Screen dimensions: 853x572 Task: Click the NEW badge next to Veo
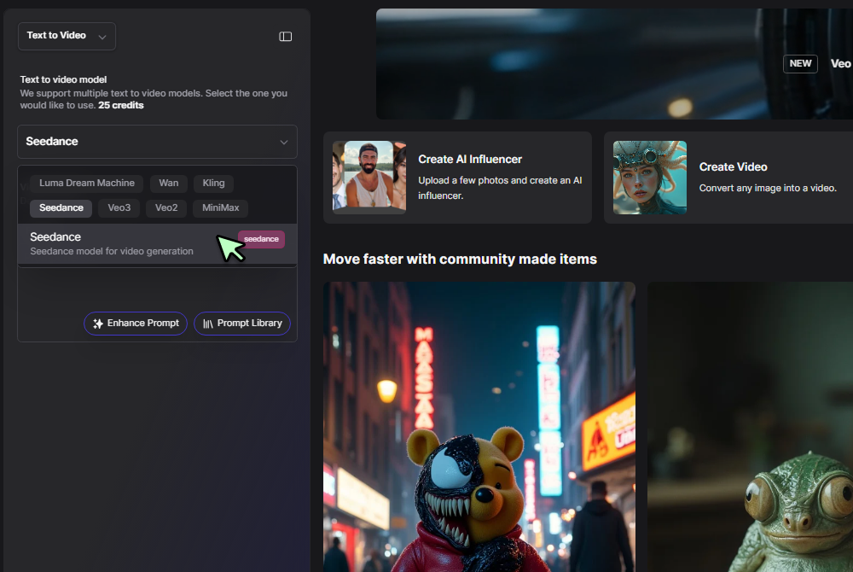tap(800, 63)
